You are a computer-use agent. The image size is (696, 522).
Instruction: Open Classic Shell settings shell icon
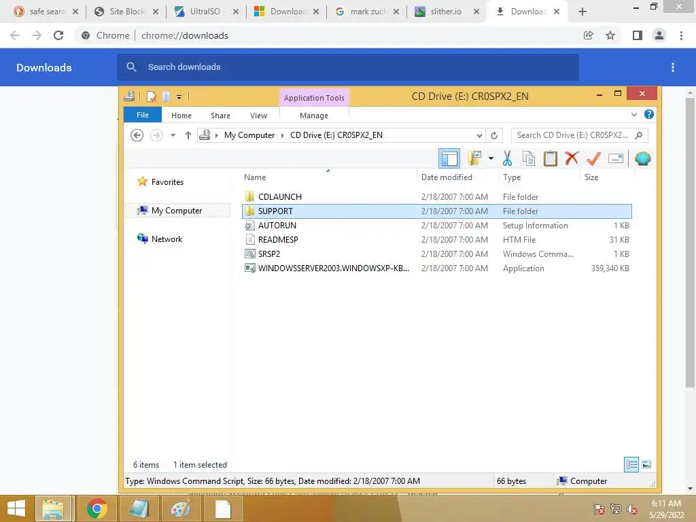coord(643,158)
